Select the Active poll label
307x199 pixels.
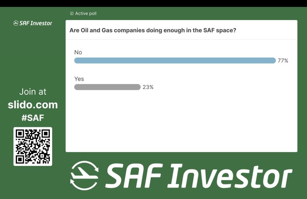[86, 13]
